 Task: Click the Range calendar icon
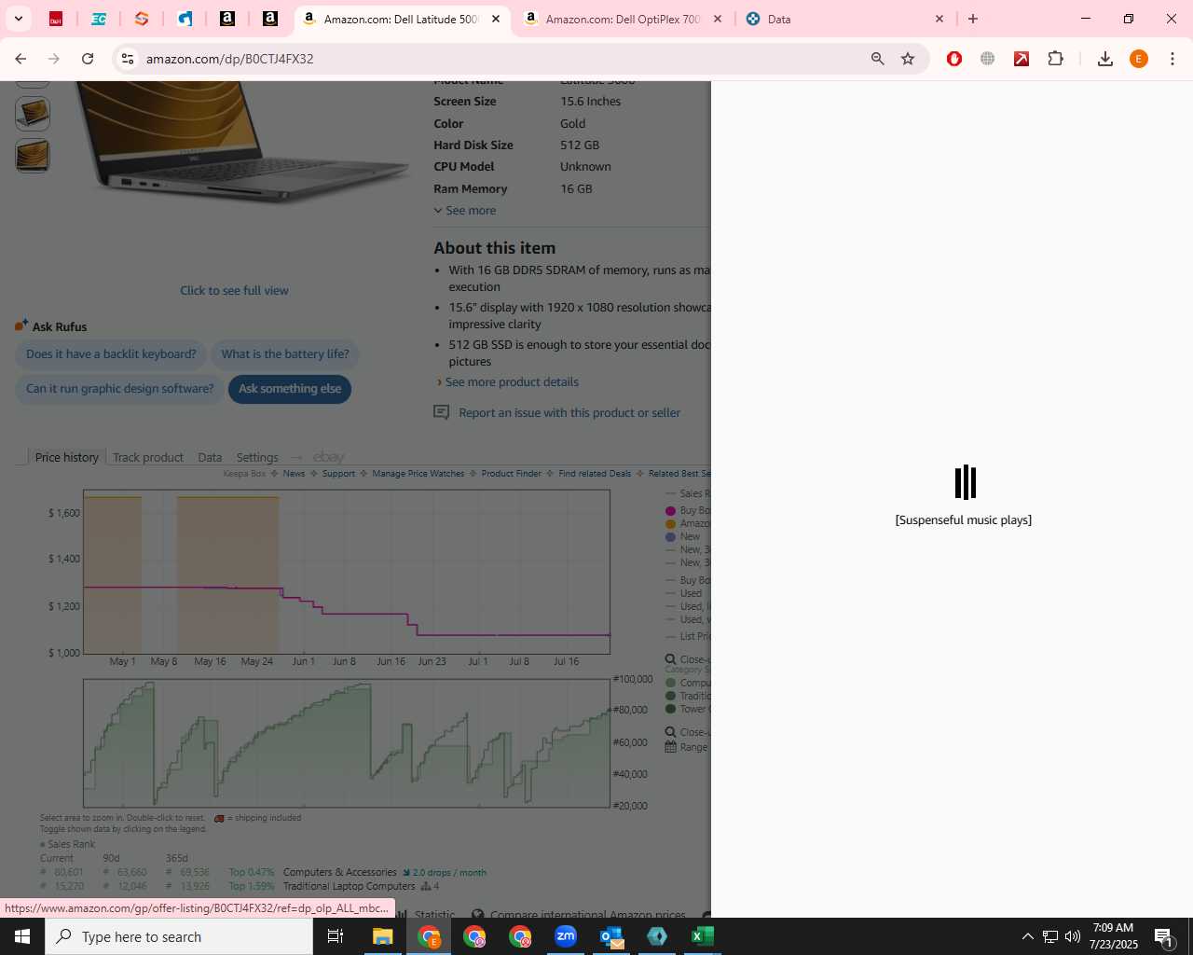[x=670, y=747]
